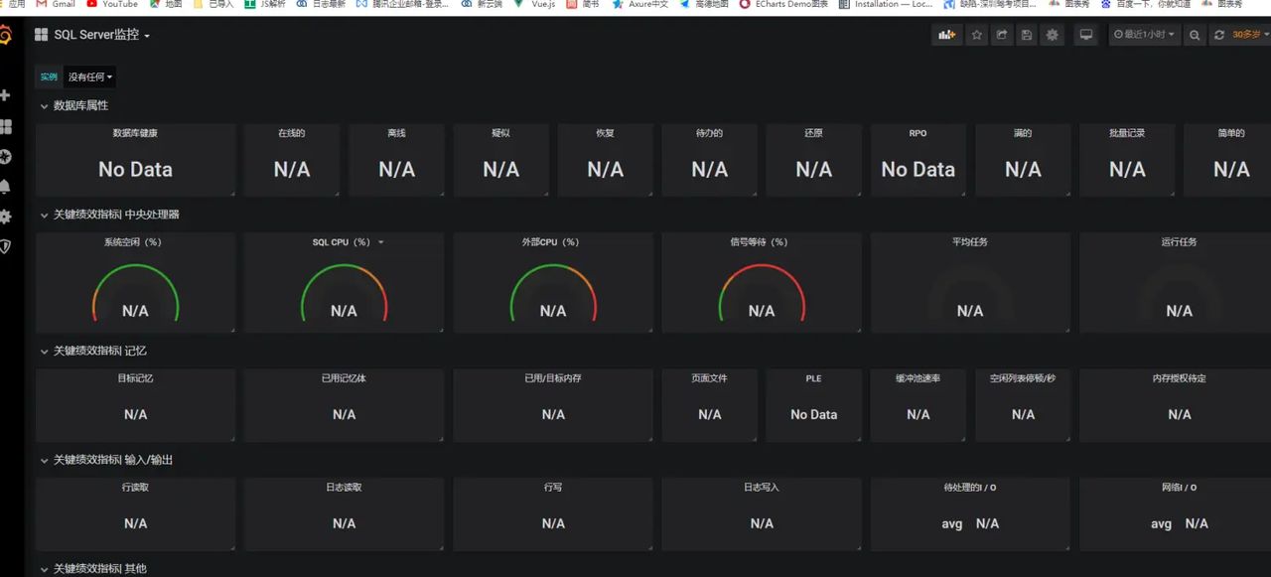Enable TV cycle view mode icon

point(1085,34)
